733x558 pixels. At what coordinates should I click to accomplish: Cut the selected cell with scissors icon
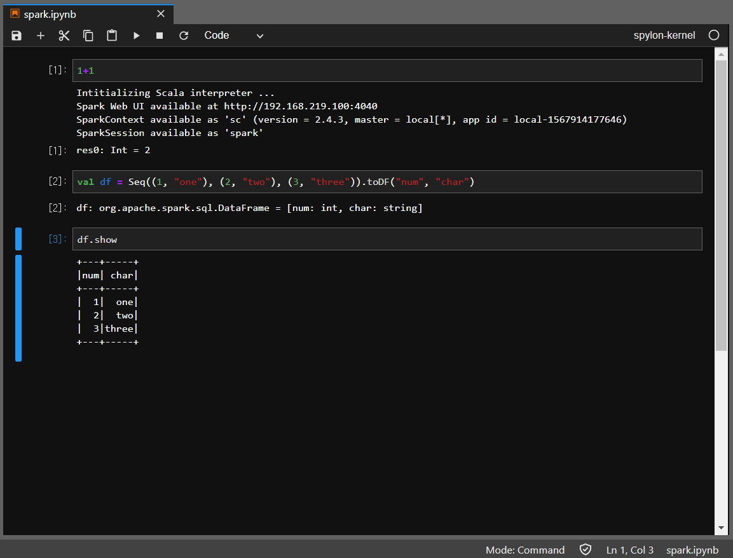click(x=64, y=36)
